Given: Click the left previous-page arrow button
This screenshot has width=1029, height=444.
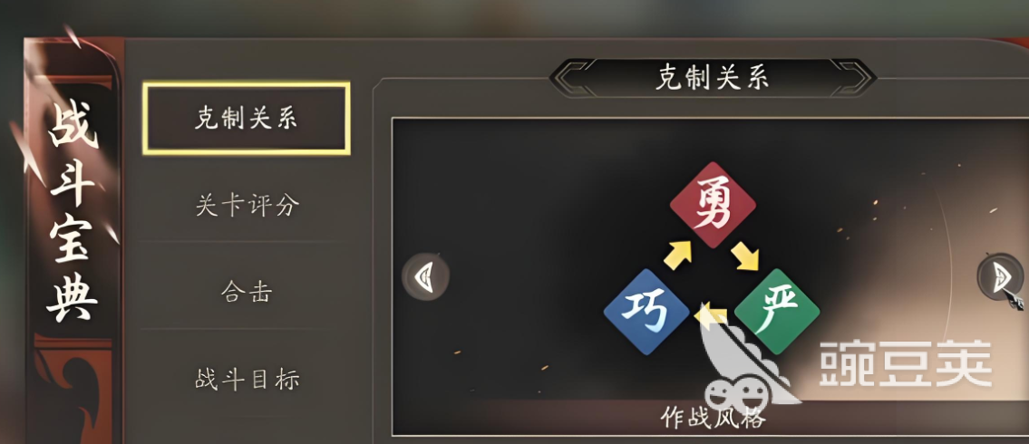Looking at the screenshot, I should [x=425, y=276].
